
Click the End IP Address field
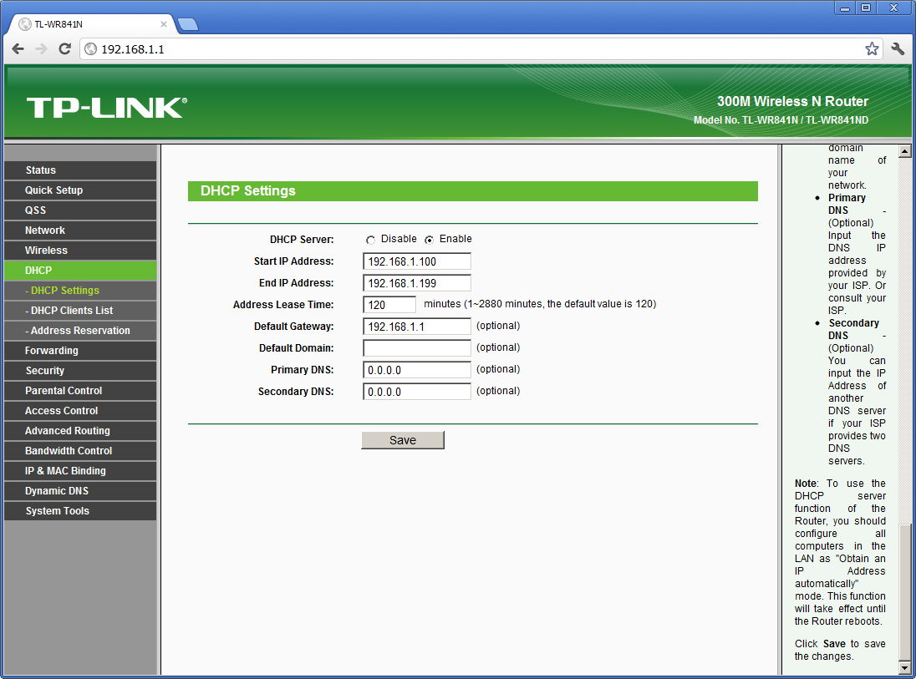click(416, 283)
